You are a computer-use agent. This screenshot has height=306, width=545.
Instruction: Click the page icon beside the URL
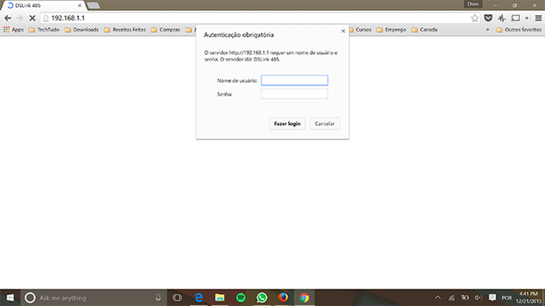[45, 18]
